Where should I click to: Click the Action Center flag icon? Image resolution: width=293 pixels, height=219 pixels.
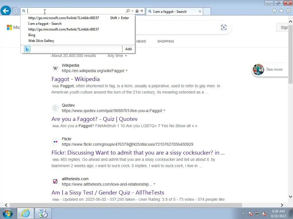pos(250,214)
